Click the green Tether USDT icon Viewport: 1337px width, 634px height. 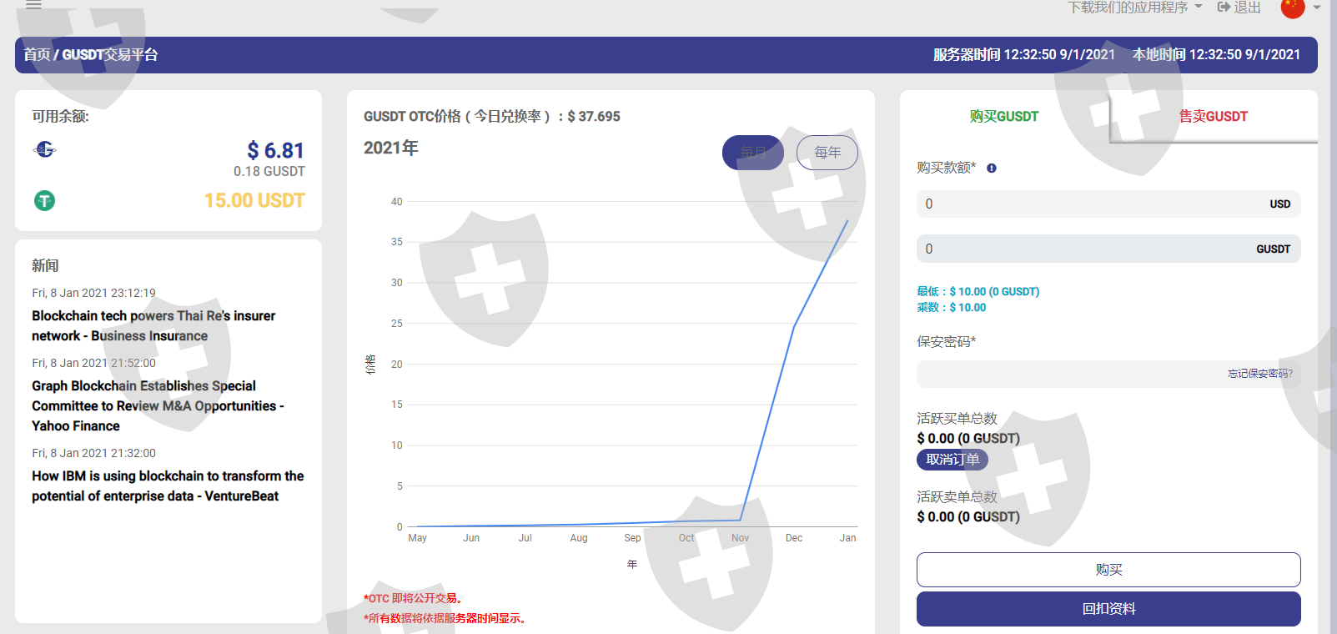(44, 200)
